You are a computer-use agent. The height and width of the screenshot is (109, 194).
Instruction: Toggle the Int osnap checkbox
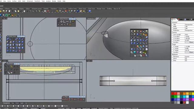[23, 106]
